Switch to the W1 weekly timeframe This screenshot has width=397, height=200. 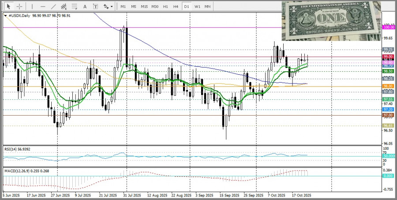197,7
